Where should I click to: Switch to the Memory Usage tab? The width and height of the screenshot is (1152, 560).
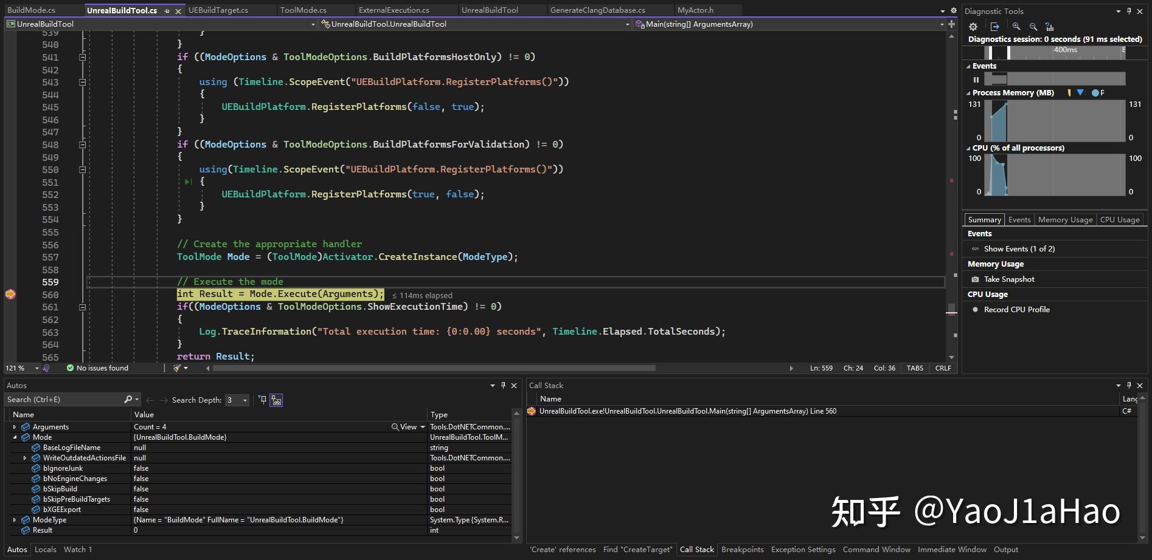tap(1064, 219)
